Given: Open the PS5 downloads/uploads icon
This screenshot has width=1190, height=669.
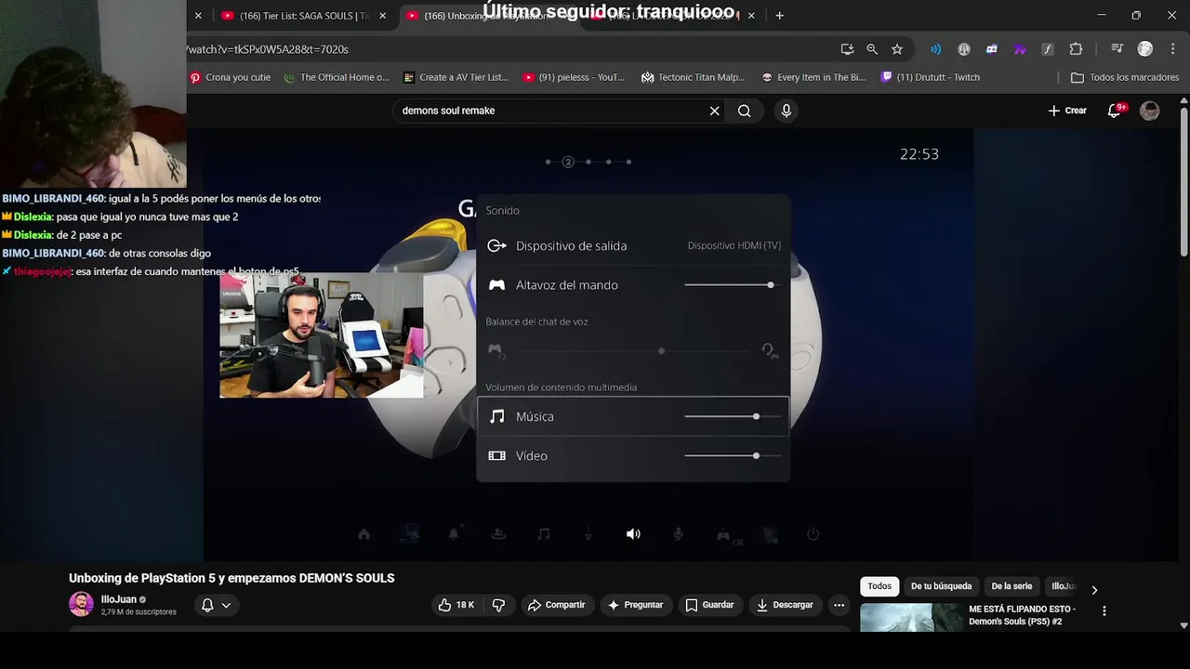Looking at the screenshot, I should pos(588,534).
